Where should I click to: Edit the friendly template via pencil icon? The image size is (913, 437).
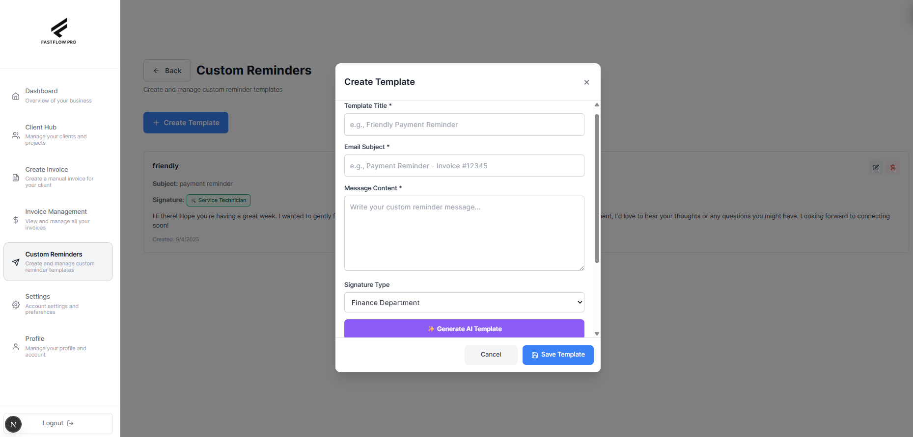pos(876,167)
